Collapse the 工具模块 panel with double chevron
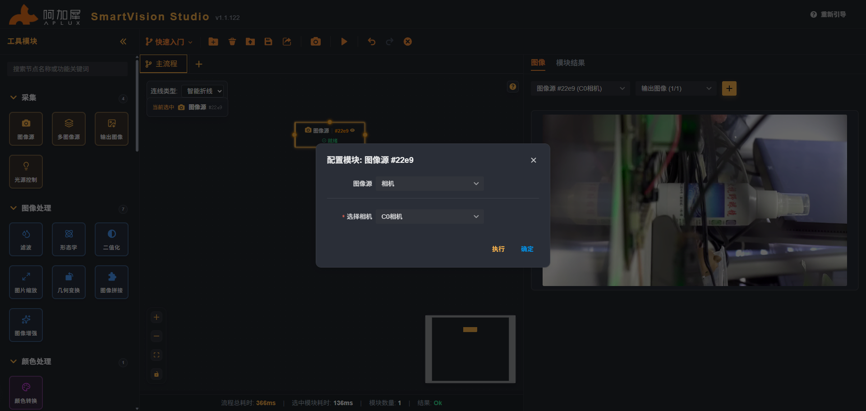The image size is (866, 411). coord(123,42)
